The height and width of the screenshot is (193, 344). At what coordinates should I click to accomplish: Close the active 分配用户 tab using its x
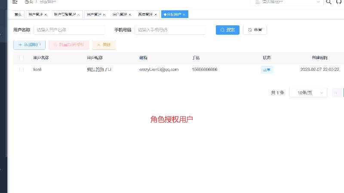184,15
